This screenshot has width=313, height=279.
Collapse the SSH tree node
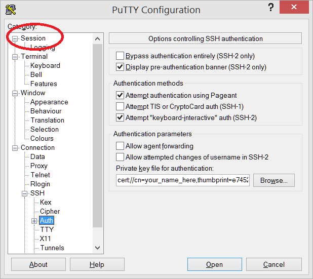coord(24,193)
